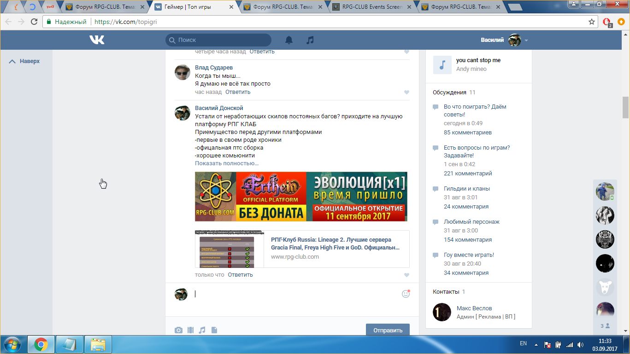Attach a document with the file icon

point(214,330)
